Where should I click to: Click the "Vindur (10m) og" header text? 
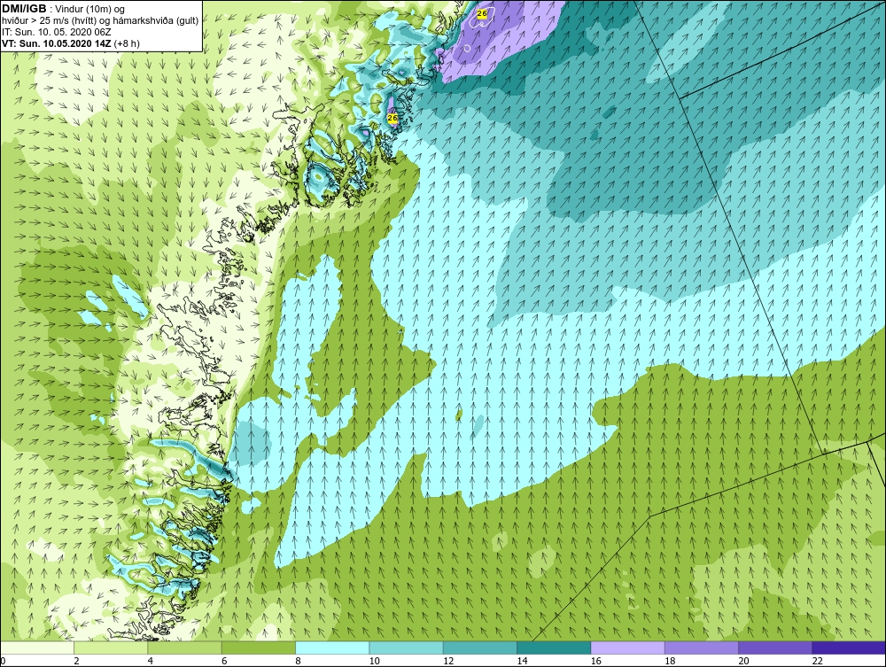coord(91,10)
